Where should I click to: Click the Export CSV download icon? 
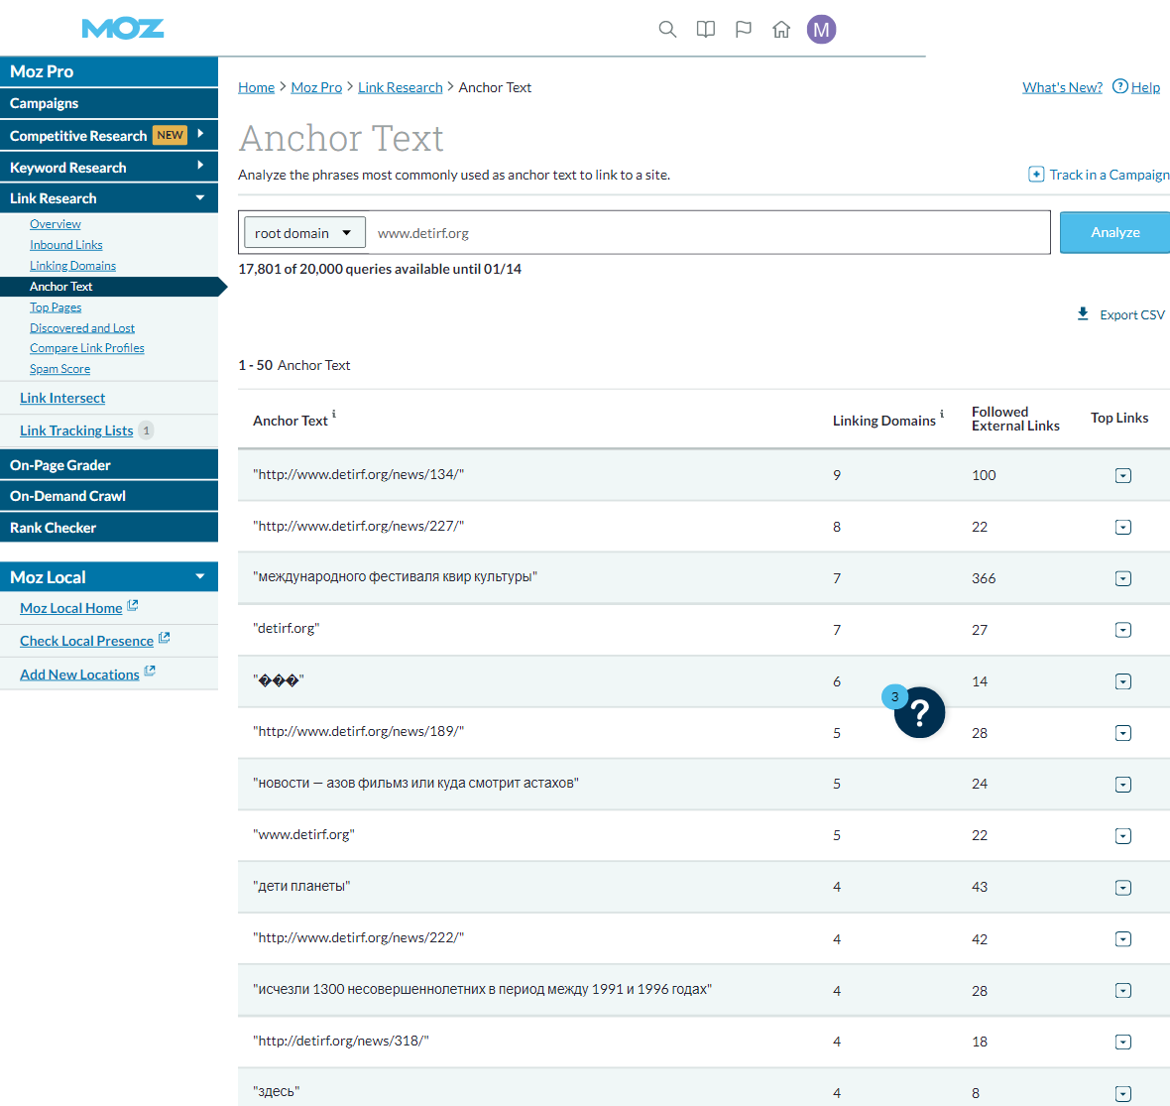pyautogui.click(x=1083, y=314)
